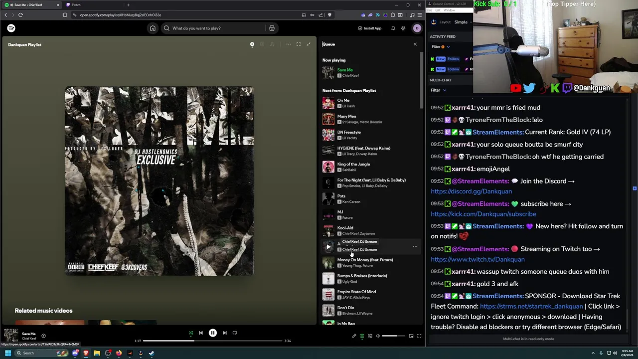Open more options dots on hovered queue row
Viewport: 638px width, 359px height.
(415, 247)
